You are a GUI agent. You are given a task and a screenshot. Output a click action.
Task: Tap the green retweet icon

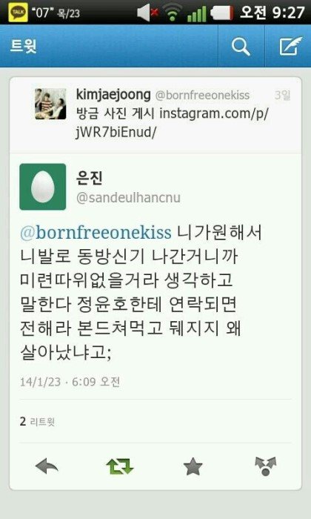coord(120,466)
